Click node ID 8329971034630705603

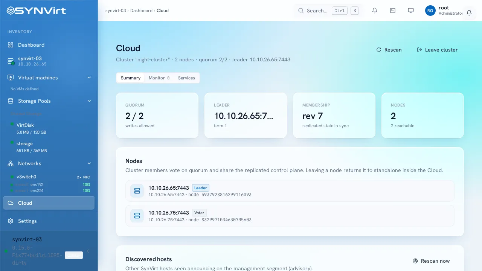tap(226, 220)
